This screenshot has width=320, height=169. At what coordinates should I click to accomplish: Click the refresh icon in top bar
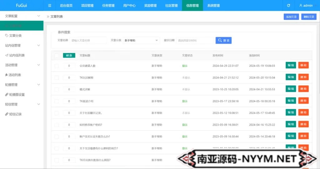pos(288,6)
